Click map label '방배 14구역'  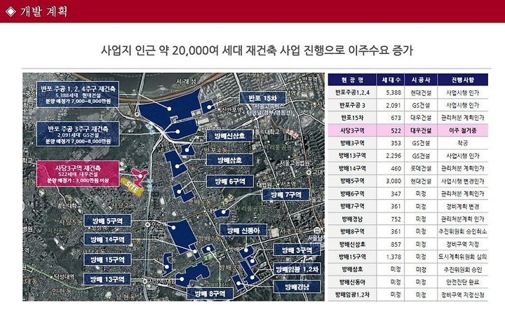107,240
